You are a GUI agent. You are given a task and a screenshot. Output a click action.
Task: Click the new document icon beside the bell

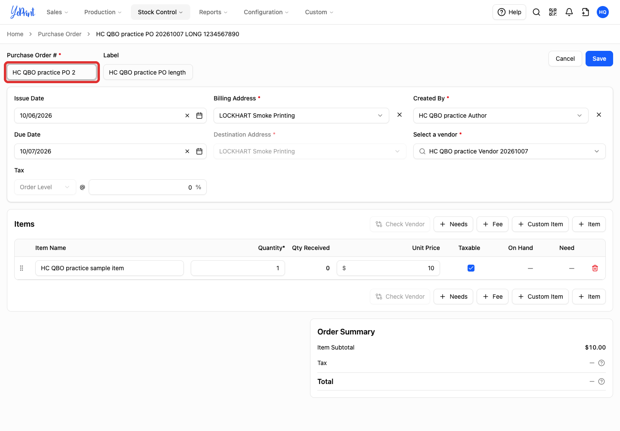point(586,12)
